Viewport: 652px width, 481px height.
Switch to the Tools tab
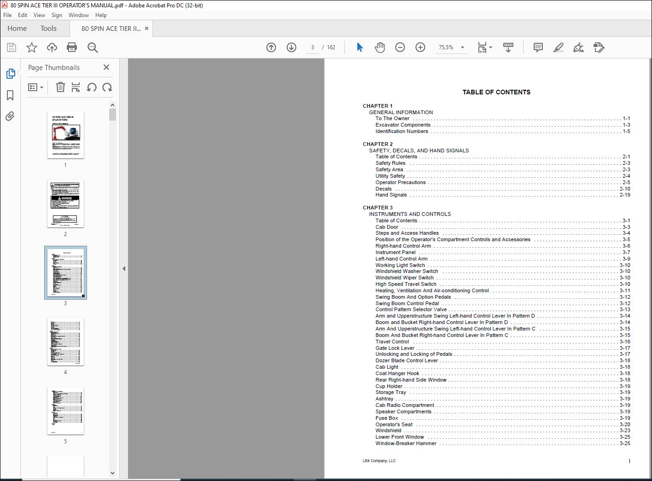48,29
